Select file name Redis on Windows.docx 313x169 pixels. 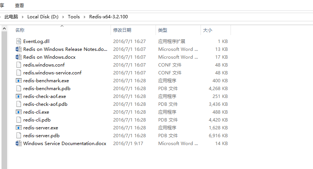point(49,57)
